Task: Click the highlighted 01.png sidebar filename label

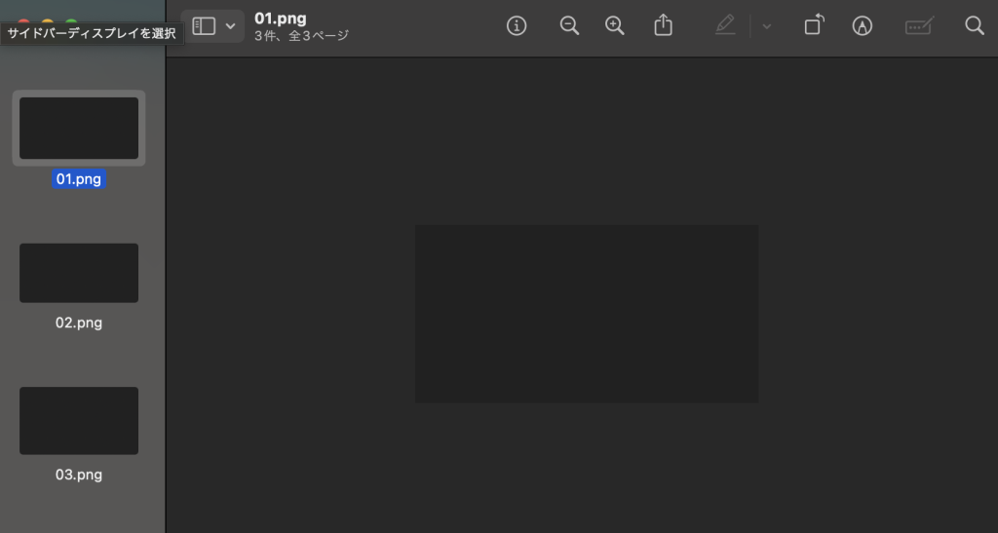Action: coord(79,179)
